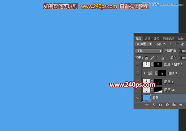Screen dimensions: 186x131
Task: Click the clipping arrow icon on 曲线 3
Action: (x=144, y=73)
